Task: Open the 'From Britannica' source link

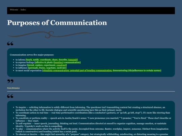Action: click(x=13, y=88)
